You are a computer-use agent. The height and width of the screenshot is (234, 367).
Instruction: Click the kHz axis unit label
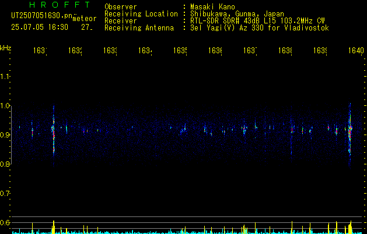coord(6,48)
